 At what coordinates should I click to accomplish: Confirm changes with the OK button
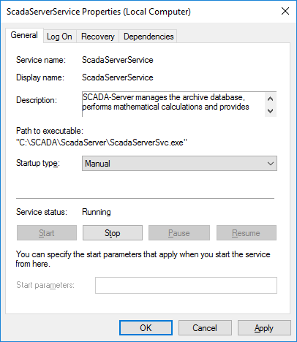(146, 328)
